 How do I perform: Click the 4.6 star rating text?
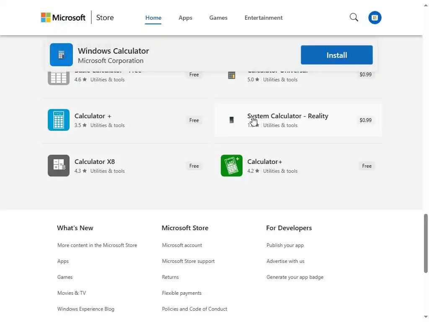[80, 79]
